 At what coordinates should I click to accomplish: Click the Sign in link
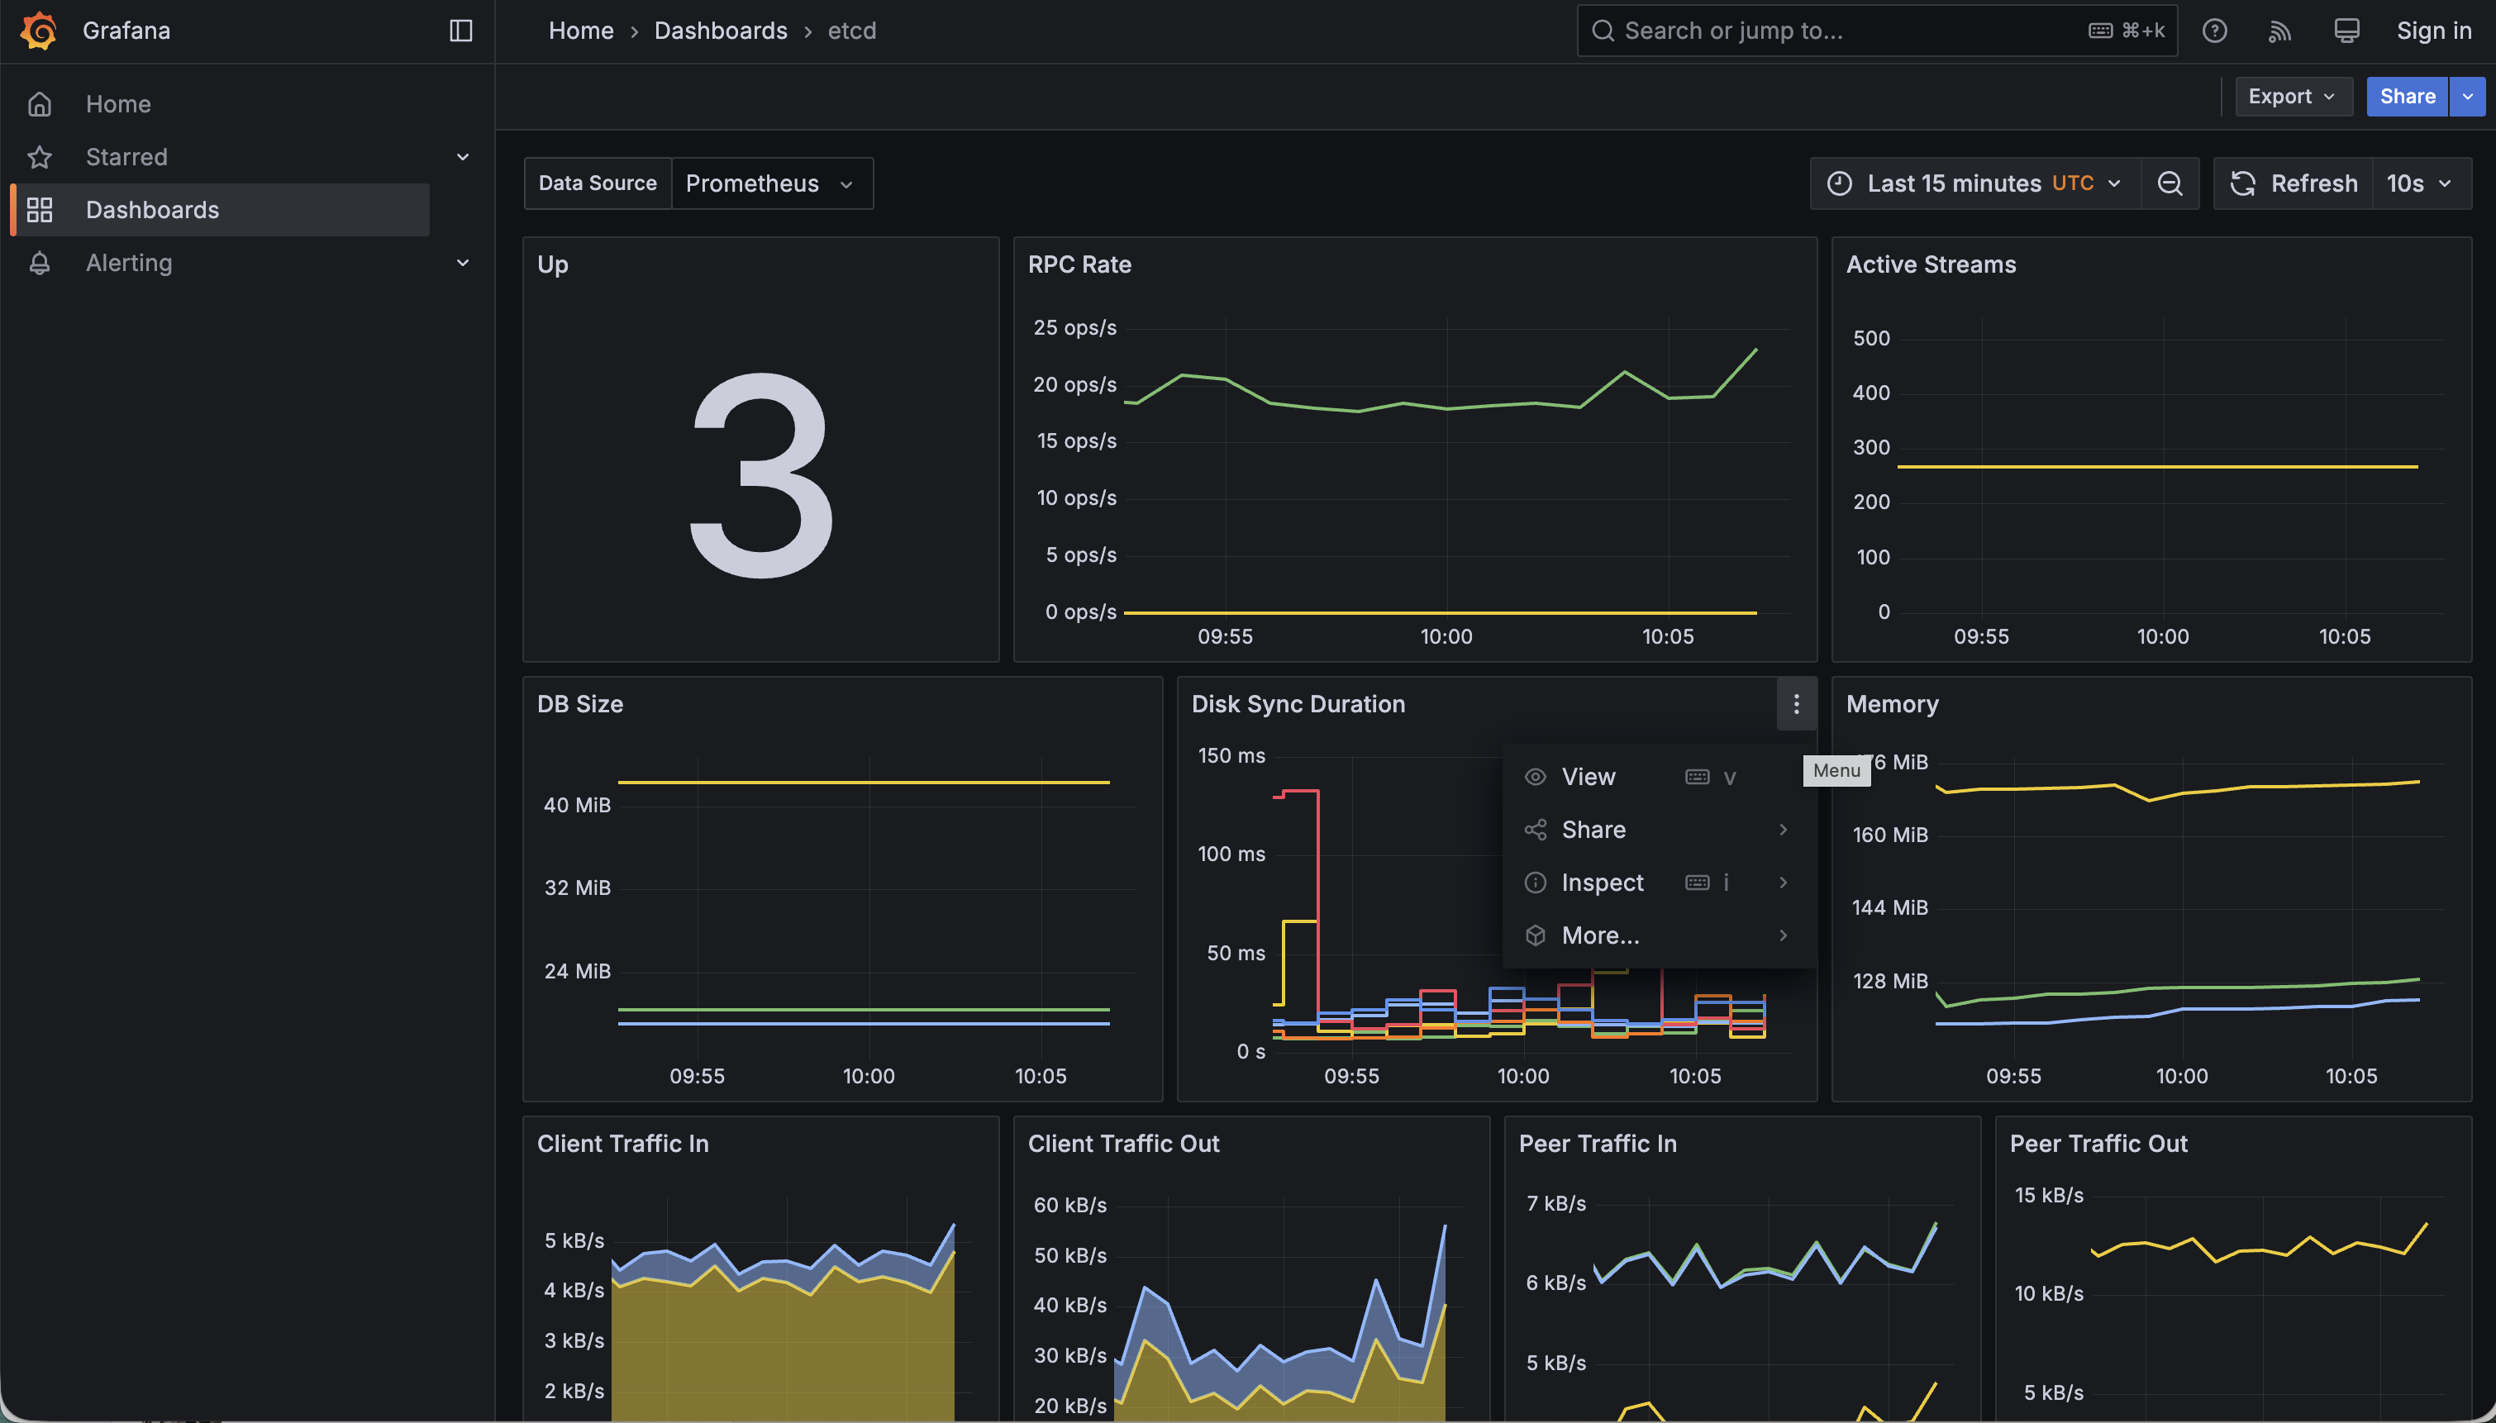point(2433,31)
